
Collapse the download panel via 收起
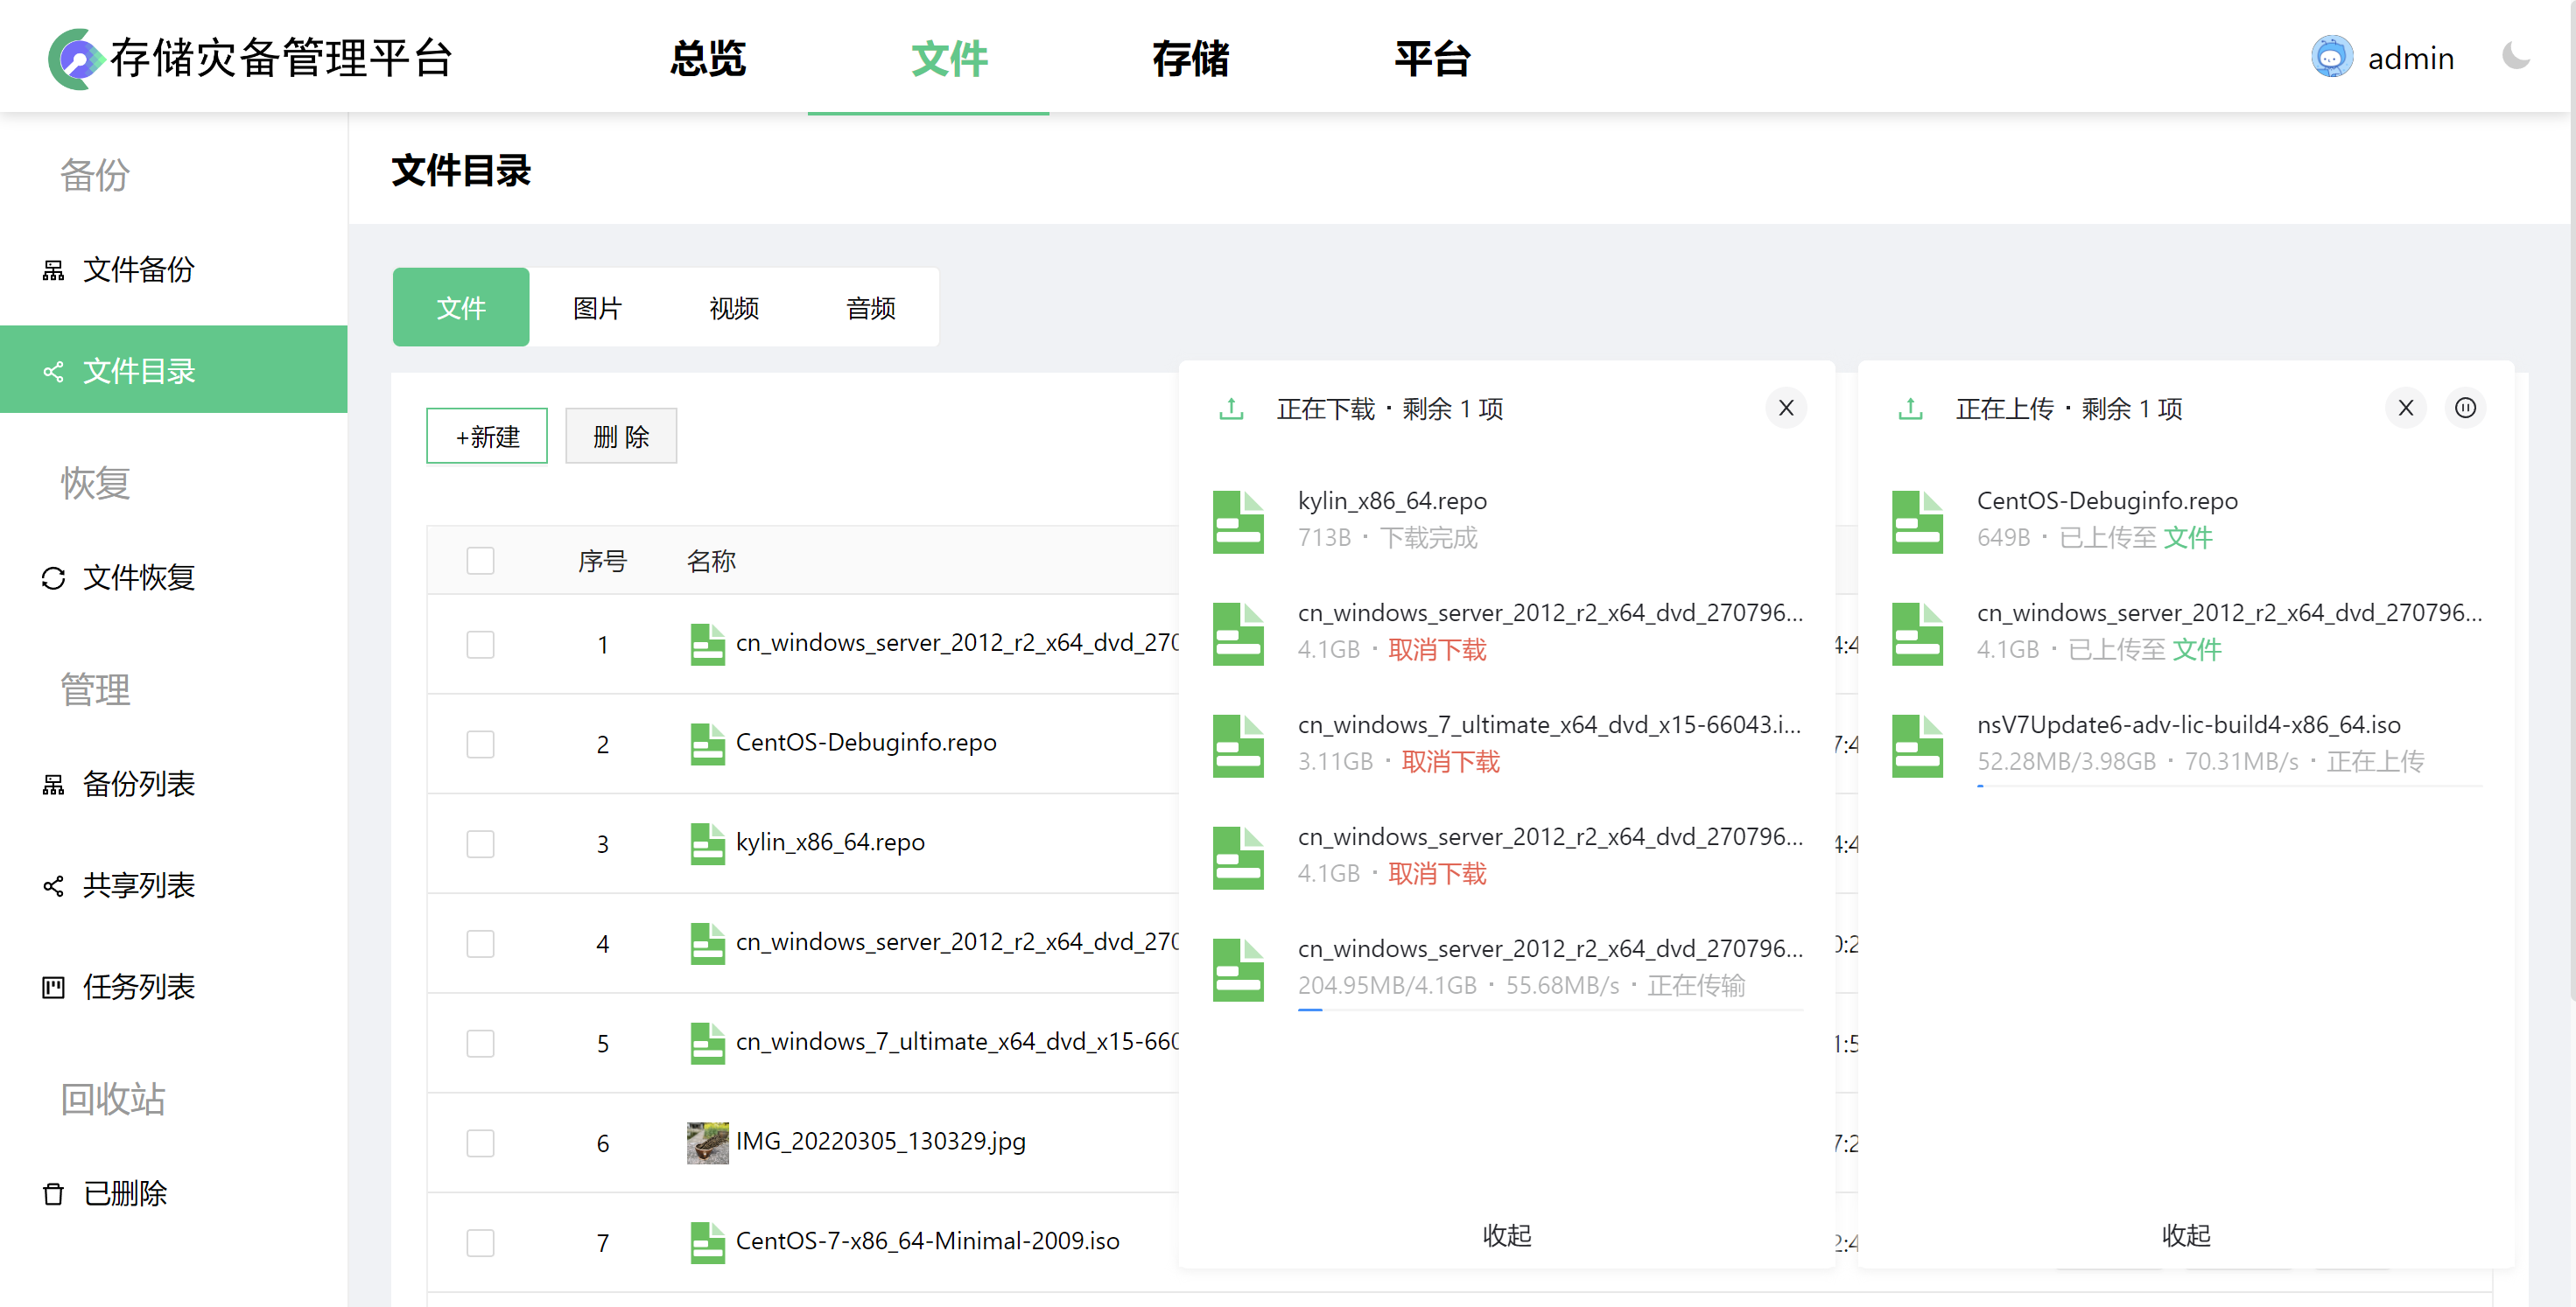(x=1506, y=1235)
